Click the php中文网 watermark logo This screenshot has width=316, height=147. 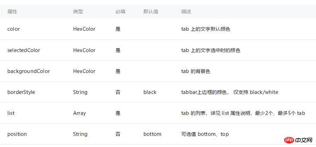pyautogui.click(x=298, y=140)
